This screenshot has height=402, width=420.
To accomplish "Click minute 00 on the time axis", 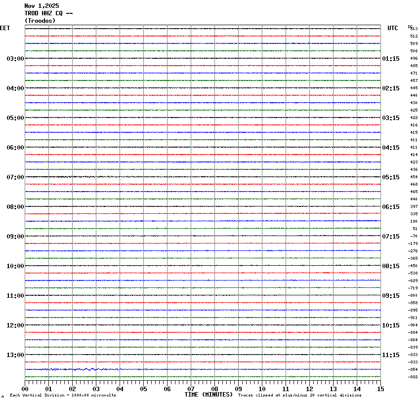I will 25,389.
